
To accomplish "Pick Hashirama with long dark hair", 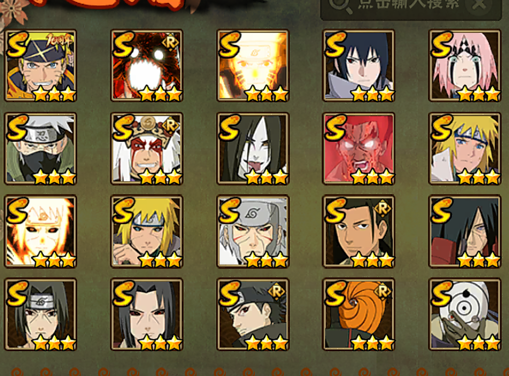I will (359, 231).
